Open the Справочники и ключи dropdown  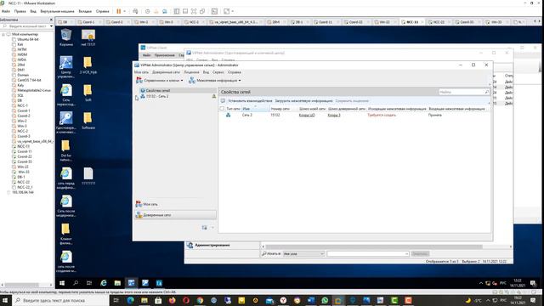(x=159, y=80)
